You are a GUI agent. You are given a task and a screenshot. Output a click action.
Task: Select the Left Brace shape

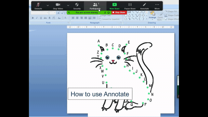click(140, 19)
